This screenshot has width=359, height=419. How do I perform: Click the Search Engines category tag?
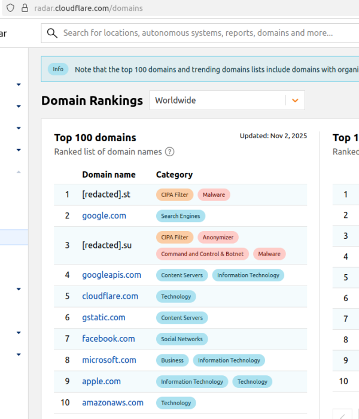(181, 216)
